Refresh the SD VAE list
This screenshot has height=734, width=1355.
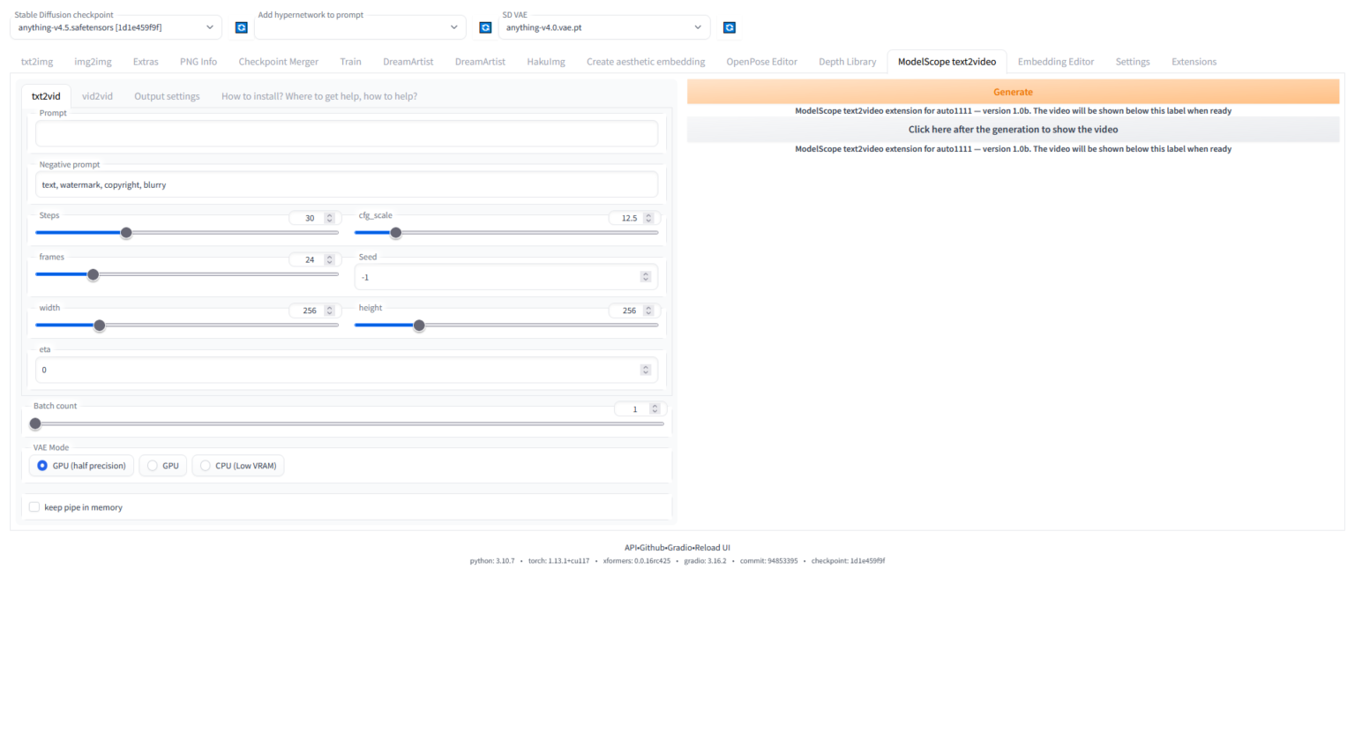(730, 27)
